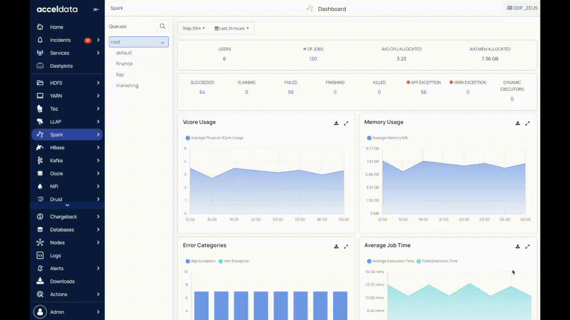Open the Incidents bell icon
This screenshot has width=570, height=320.
tap(40, 40)
